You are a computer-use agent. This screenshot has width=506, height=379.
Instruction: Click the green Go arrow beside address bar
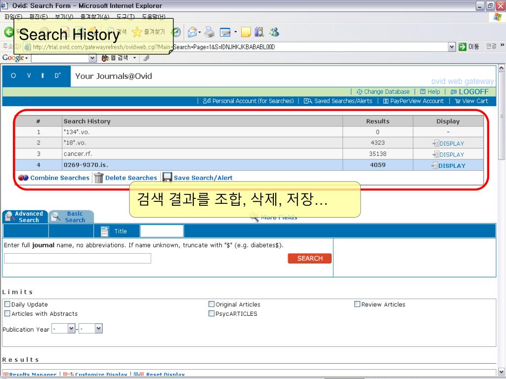click(x=463, y=47)
